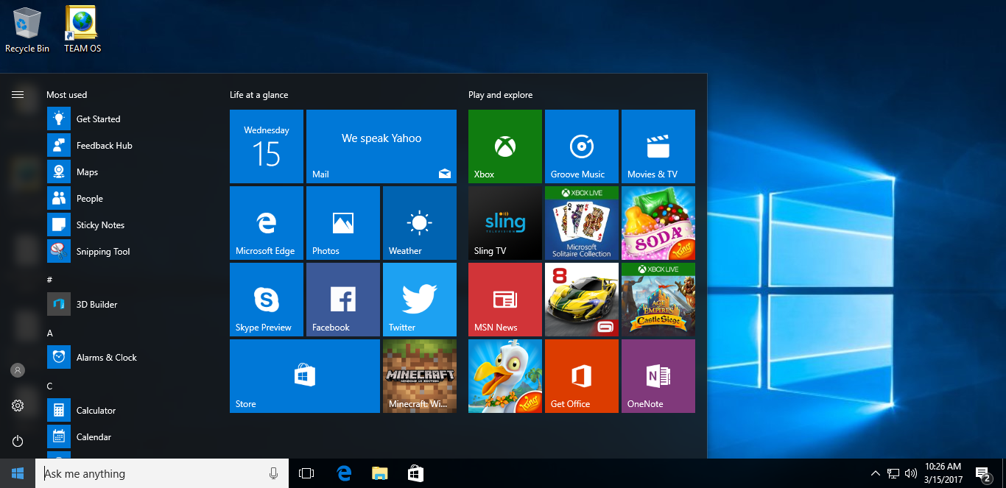Activate Cortana microphone in search box

273,473
